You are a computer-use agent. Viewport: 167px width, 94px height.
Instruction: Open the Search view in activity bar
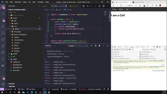click(x=3, y=13)
